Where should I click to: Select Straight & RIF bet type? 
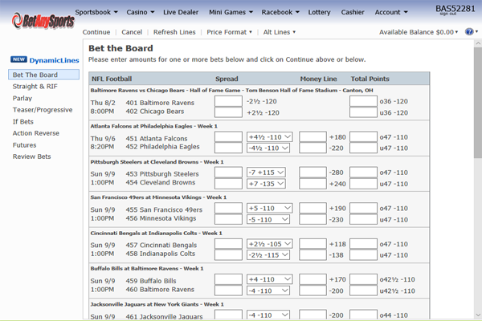35,87
